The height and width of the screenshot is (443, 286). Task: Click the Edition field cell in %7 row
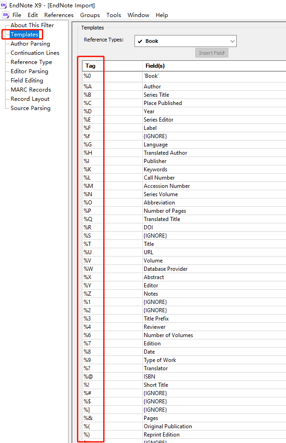[214, 343]
